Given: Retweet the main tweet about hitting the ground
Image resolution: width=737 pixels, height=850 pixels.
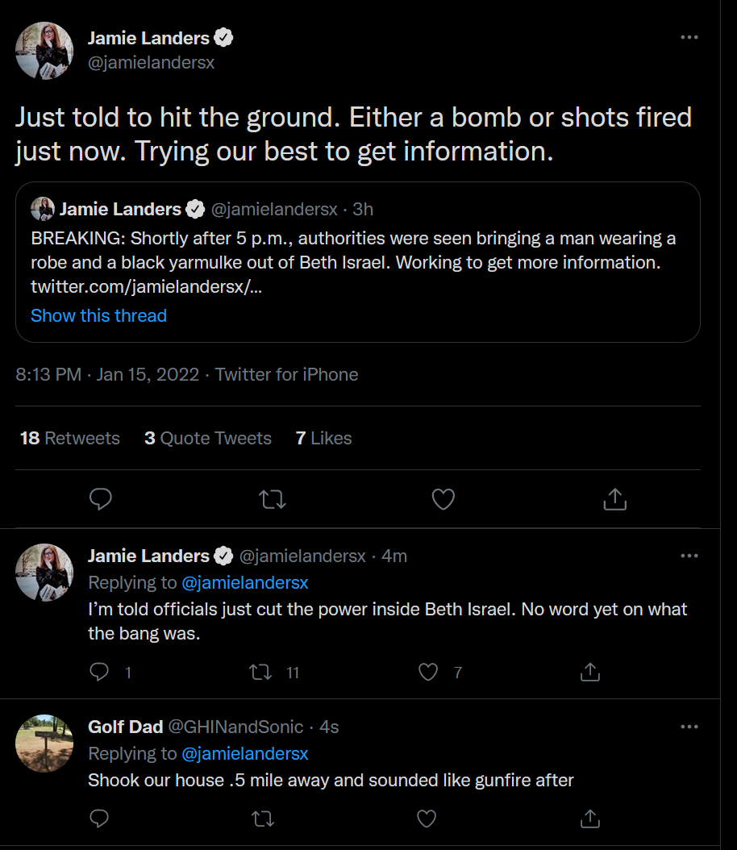Looking at the screenshot, I should [x=272, y=498].
